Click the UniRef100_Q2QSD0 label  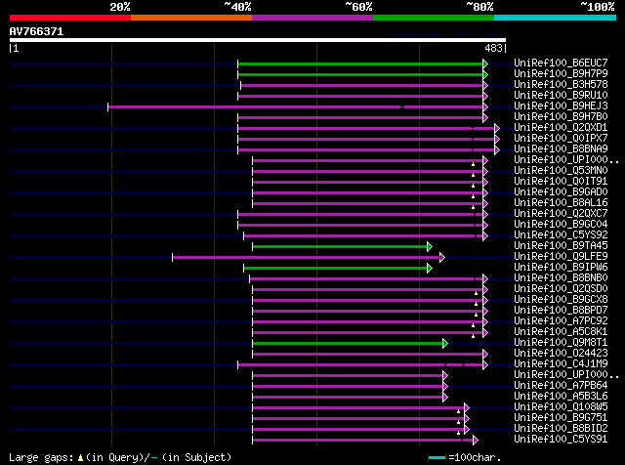pos(561,289)
